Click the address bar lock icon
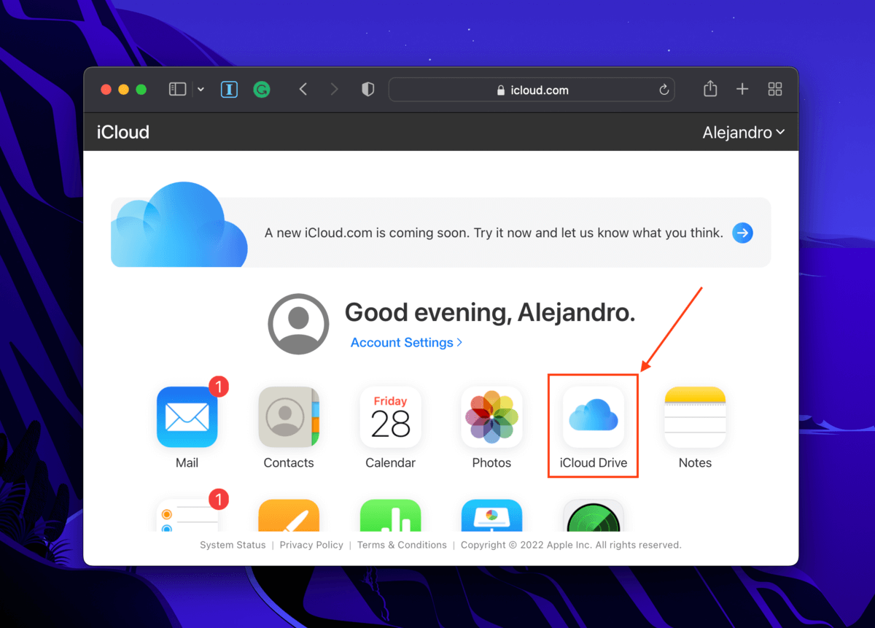 (x=500, y=90)
